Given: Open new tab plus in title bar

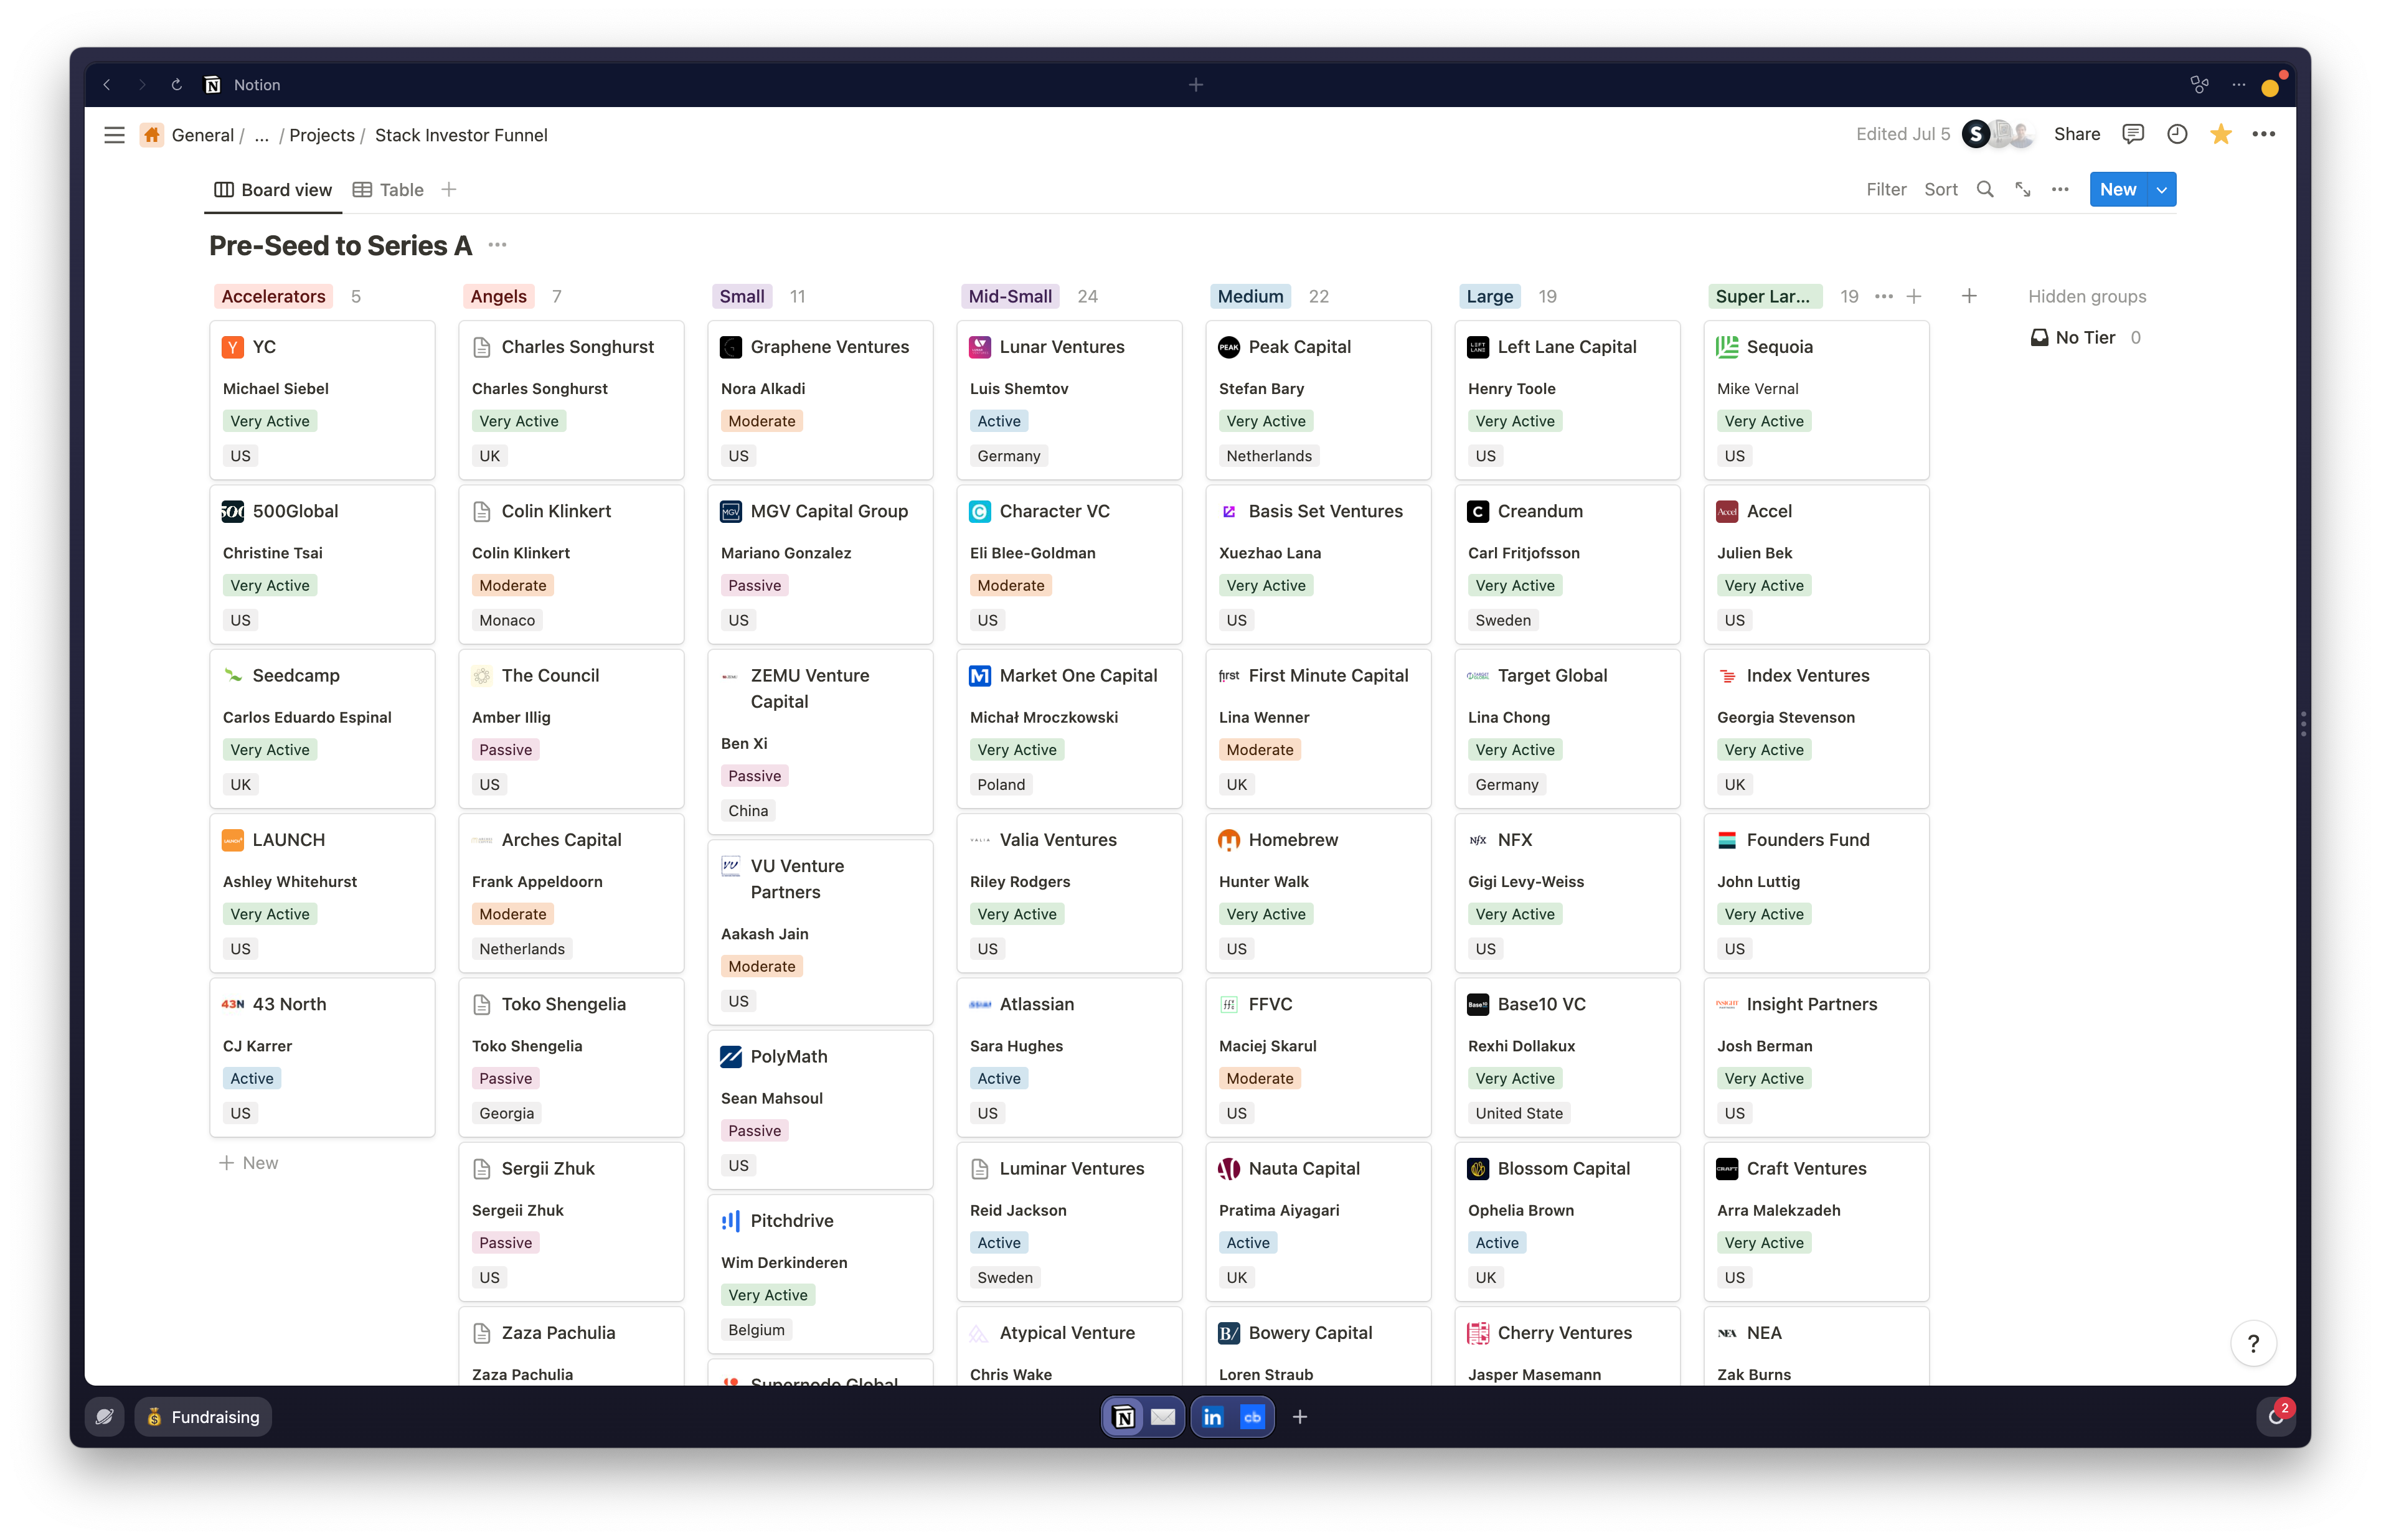Looking at the screenshot, I should pyautogui.click(x=1196, y=85).
